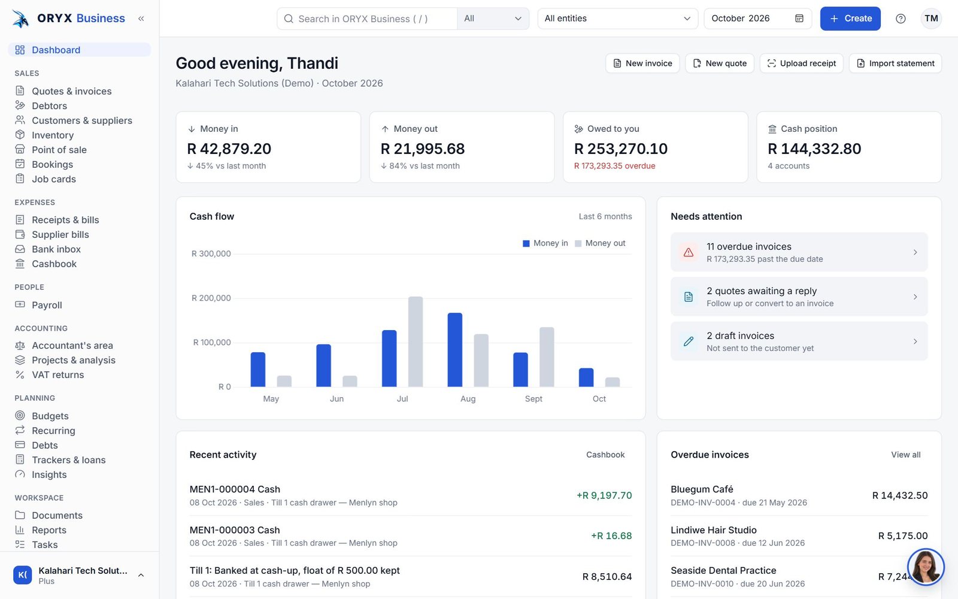This screenshot has height=599, width=958.
Task: Open the 11 overdue invoices item chevron
Action: click(x=915, y=252)
